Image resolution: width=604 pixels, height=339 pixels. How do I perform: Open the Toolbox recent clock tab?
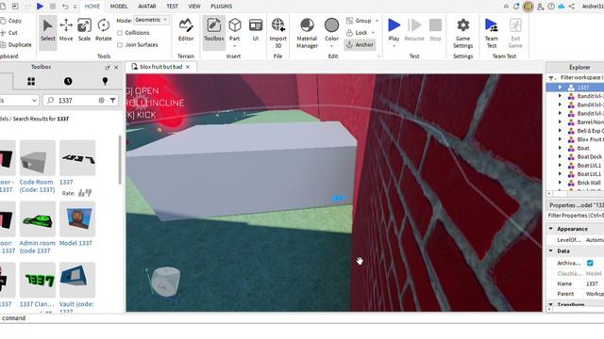[x=68, y=81]
